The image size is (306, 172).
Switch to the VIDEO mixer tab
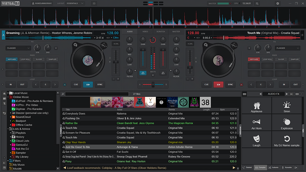pos(145,32)
